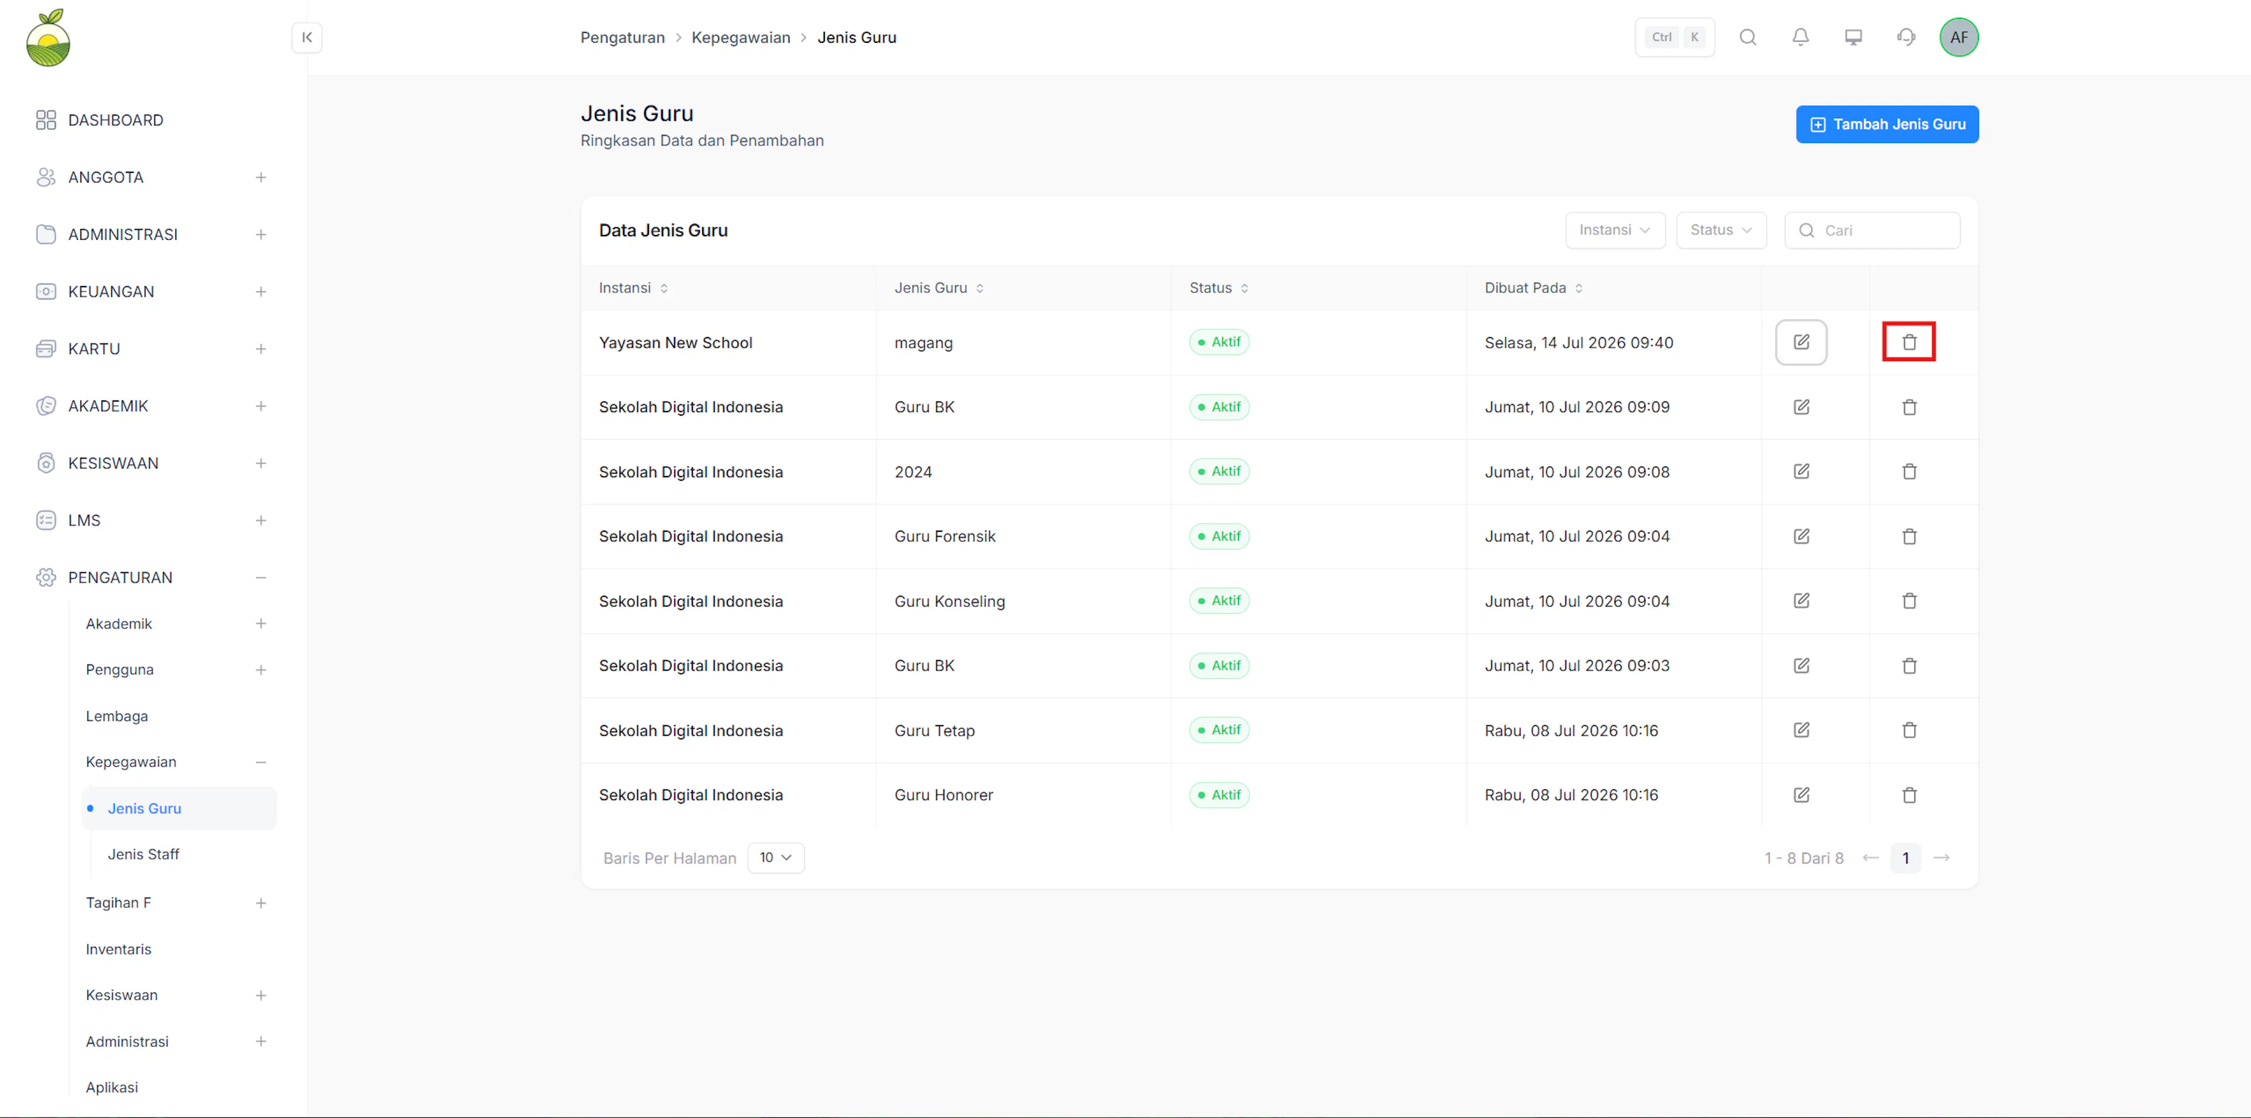Expand the AKADEMIK menu
Screen dimensions: 2251x1118
260,406
